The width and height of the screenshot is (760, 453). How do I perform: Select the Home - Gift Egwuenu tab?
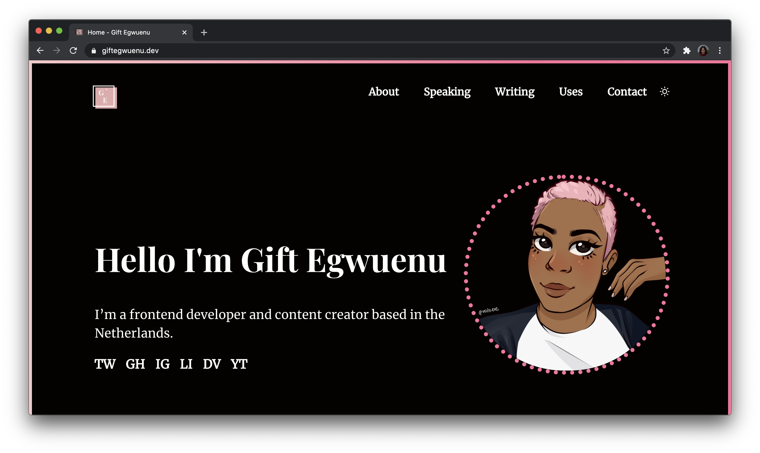[131, 32]
